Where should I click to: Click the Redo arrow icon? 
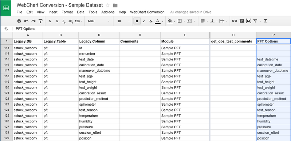34,21
